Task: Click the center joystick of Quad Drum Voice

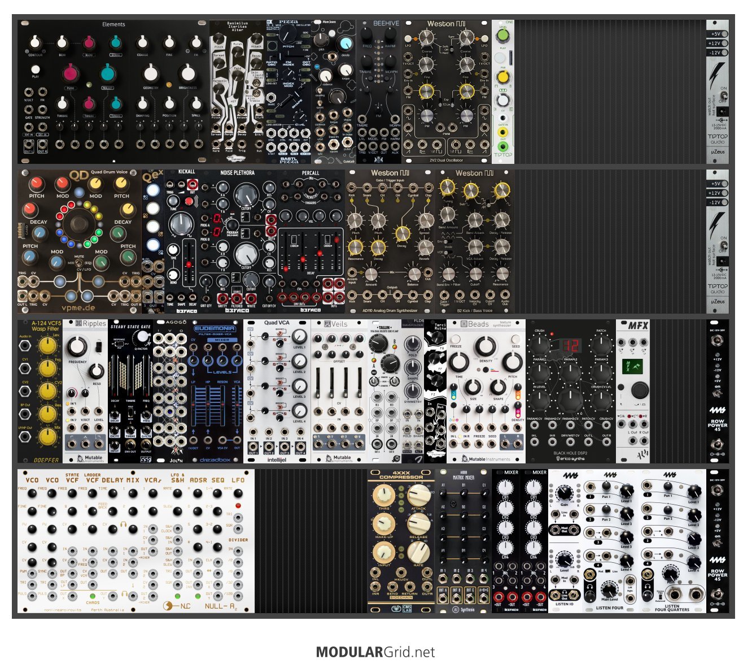Action: 79,224
